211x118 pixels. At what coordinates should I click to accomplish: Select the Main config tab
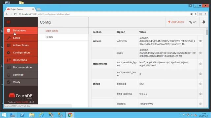[63, 31]
